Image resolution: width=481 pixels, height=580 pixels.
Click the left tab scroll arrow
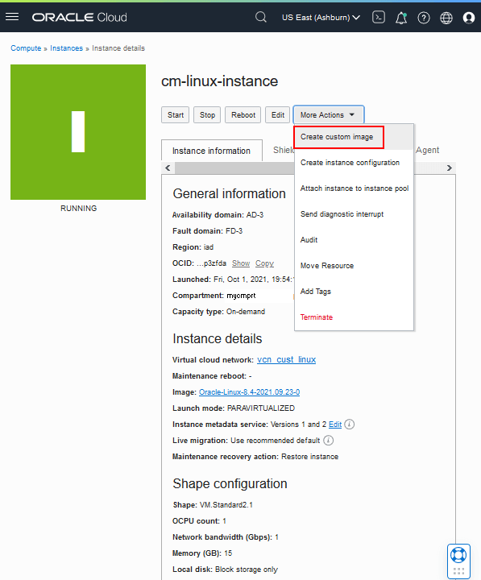168,168
